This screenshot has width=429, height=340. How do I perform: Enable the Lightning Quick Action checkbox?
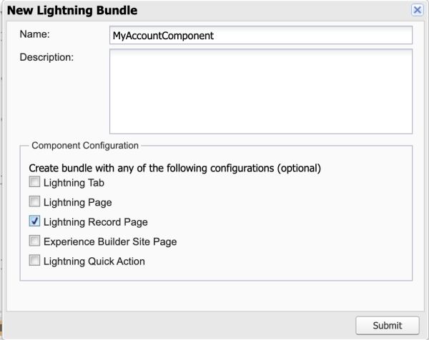[x=34, y=261]
